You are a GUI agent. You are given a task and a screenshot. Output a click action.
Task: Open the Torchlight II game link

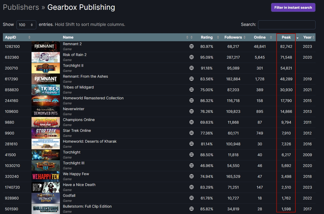click(x=73, y=66)
